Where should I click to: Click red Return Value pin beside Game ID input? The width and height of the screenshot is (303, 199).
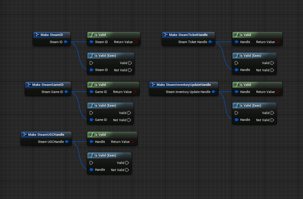(x=134, y=92)
